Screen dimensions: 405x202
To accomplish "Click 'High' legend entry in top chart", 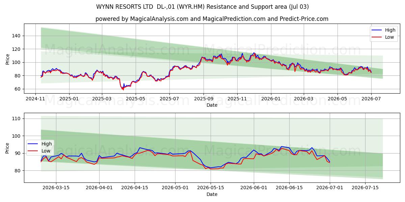I will [390, 30].
